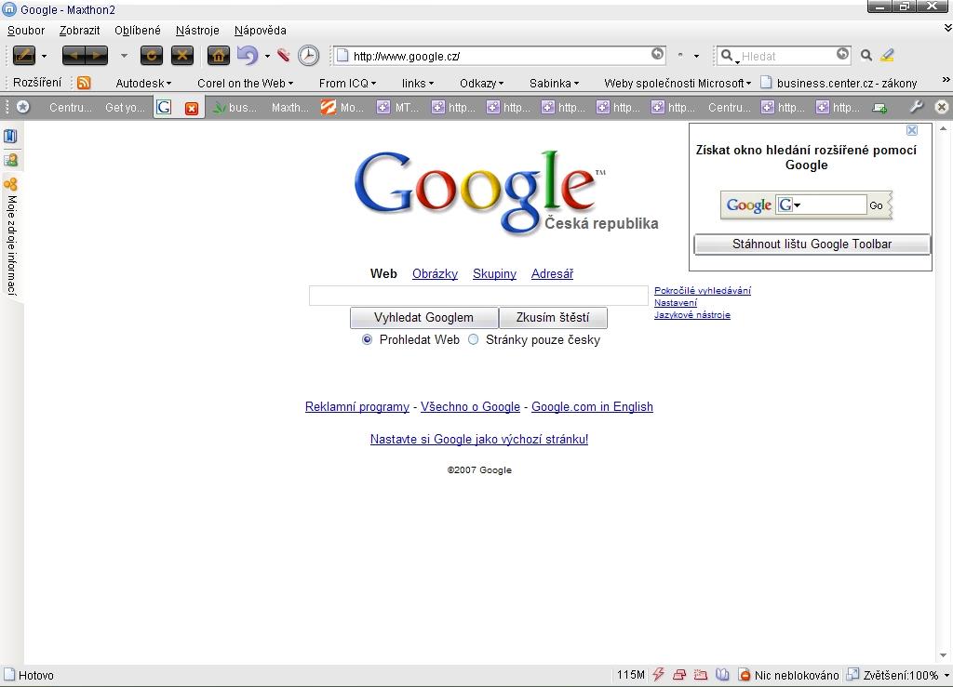953x687 pixels.
Task: Click the Zkusím štěstí button
Action: (x=553, y=317)
